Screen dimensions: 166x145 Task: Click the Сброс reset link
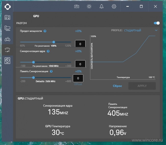(x=117, y=86)
